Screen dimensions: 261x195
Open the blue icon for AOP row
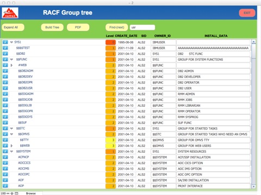click(5, 186)
